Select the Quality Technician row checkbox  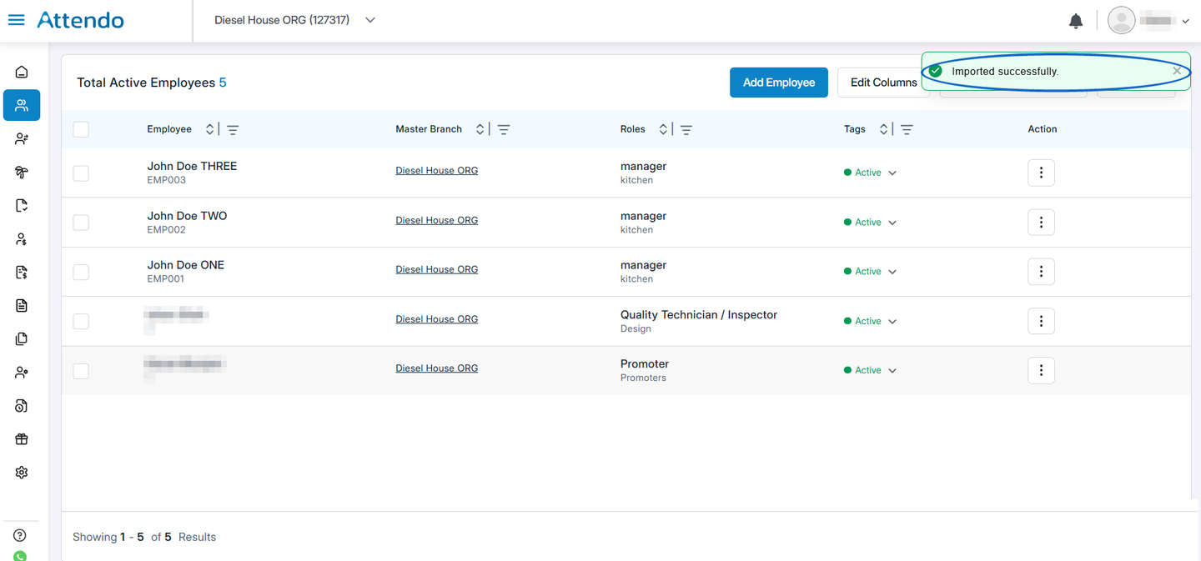click(x=81, y=321)
